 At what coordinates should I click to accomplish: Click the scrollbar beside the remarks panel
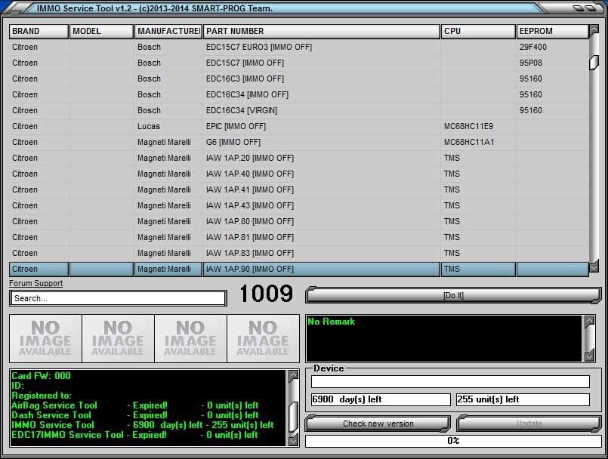pos(589,340)
